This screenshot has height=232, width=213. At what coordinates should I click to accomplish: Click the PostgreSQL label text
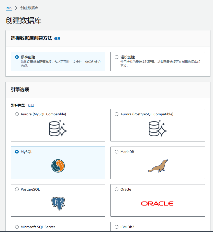30,189
